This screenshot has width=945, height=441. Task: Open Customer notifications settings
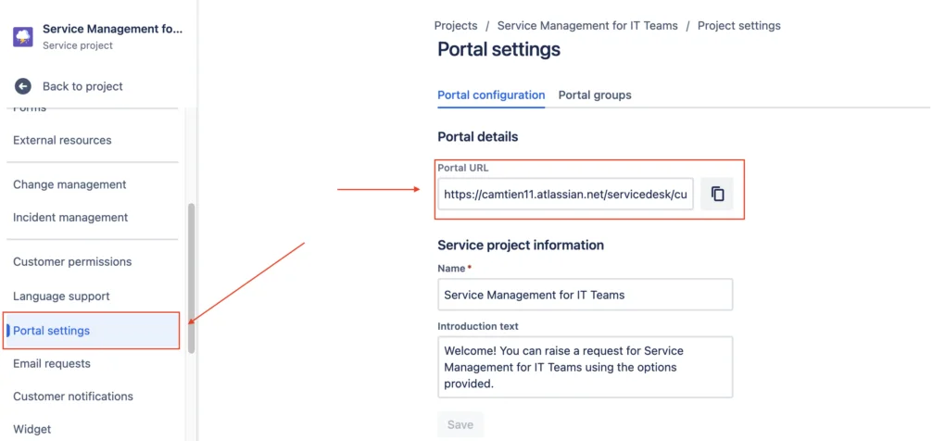pyautogui.click(x=73, y=397)
